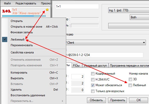Open the Файл menu
Viewport: 149px width, 104px height.
(x=7, y=3)
